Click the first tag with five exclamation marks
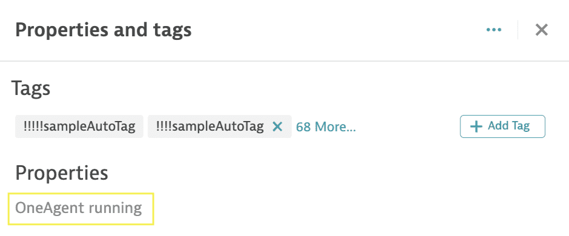This screenshot has width=569, height=236. coord(79,126)
